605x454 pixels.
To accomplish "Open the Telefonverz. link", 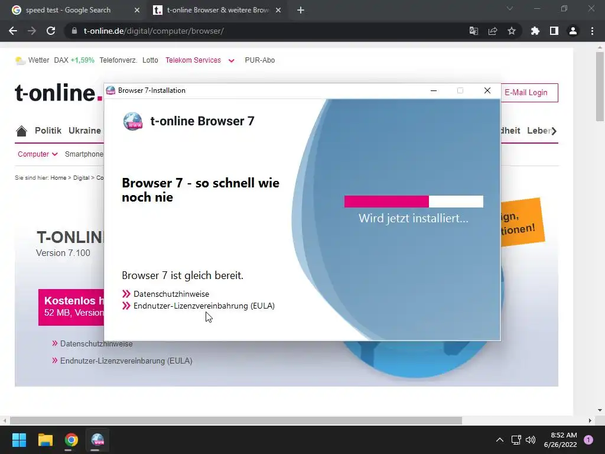I will point(118,60).
